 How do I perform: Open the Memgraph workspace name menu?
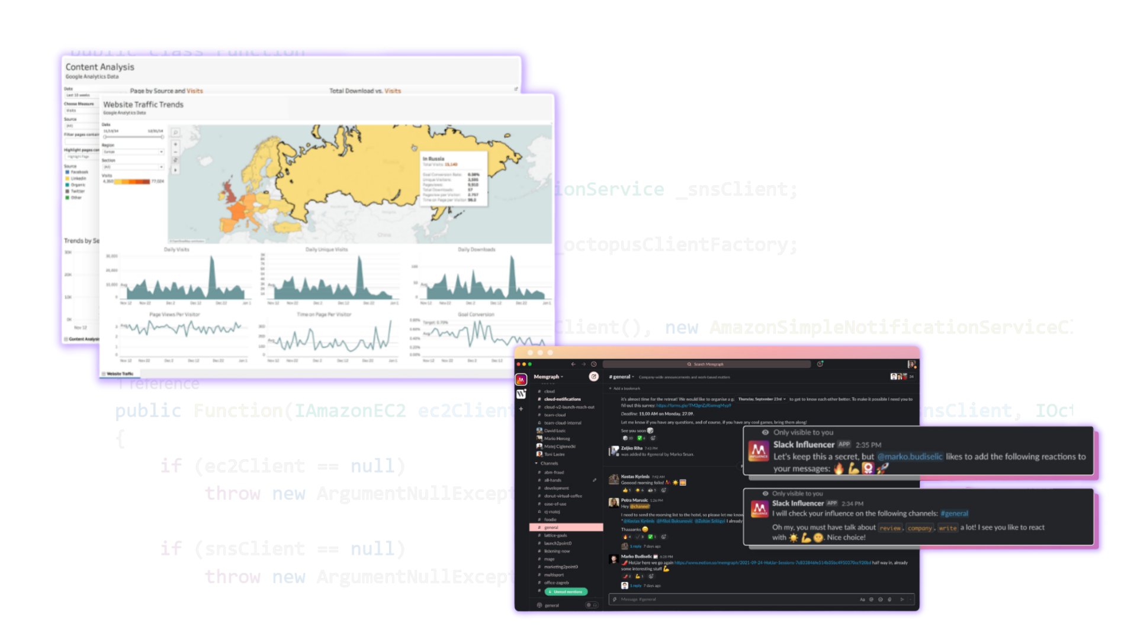[x=548, y=377]
